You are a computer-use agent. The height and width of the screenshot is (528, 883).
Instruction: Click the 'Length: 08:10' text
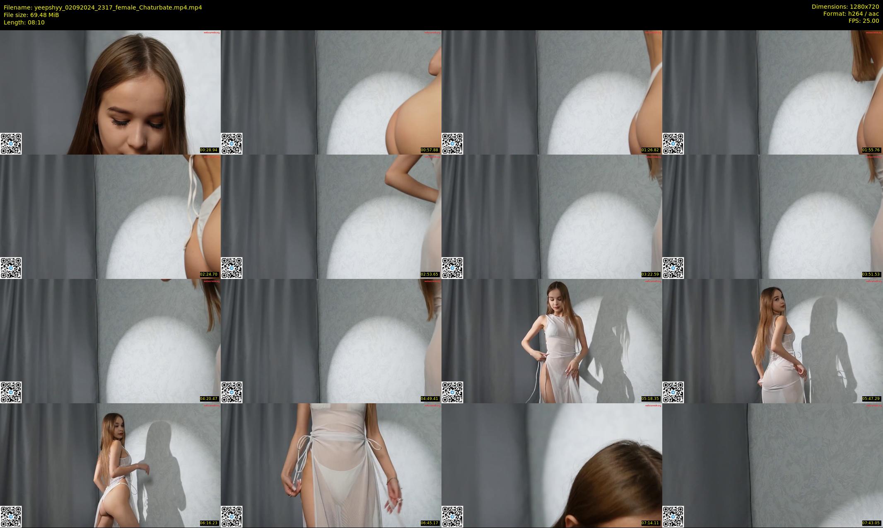(x=24, y=22)
